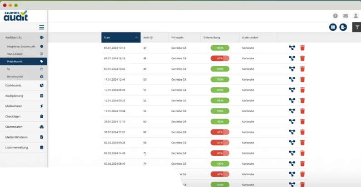Open Integriertes Systemaudit report
The height and width of the screenshot is (187, 361).
pyautogui.click(x=24, y=46)
